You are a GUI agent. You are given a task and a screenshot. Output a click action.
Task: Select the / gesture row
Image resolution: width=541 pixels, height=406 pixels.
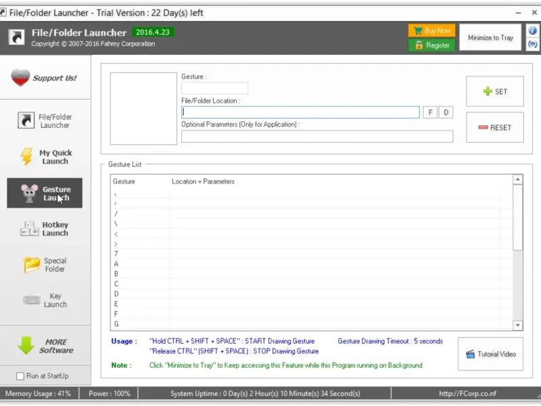tap(312, 214)
